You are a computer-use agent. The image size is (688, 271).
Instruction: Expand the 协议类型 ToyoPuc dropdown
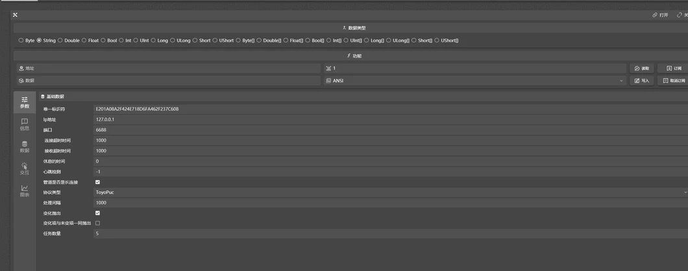(391, 192)
